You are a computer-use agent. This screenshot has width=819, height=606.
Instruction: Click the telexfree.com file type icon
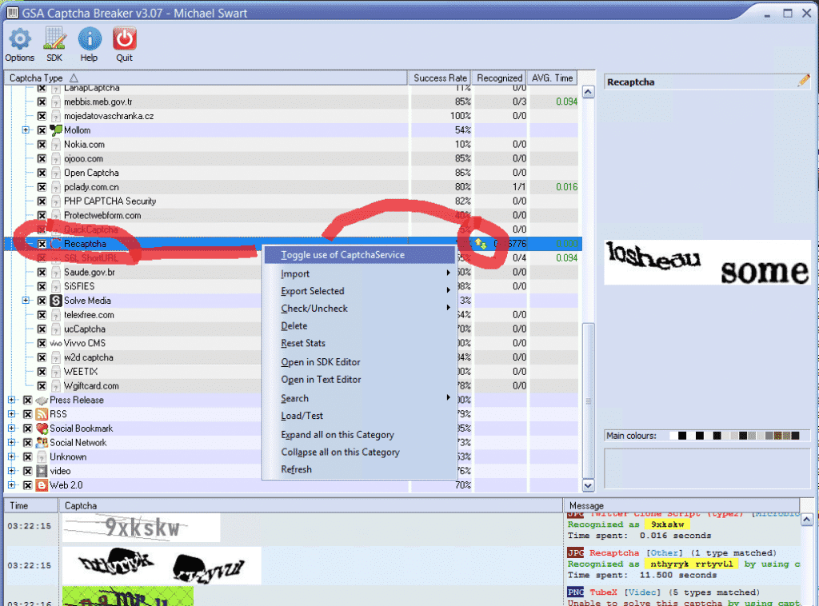tap(56, 315)
